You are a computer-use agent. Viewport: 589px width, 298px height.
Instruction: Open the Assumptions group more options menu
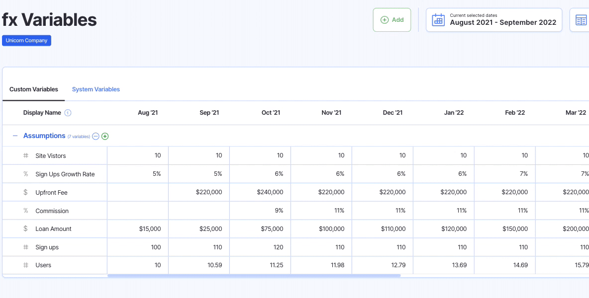[96, 136]
